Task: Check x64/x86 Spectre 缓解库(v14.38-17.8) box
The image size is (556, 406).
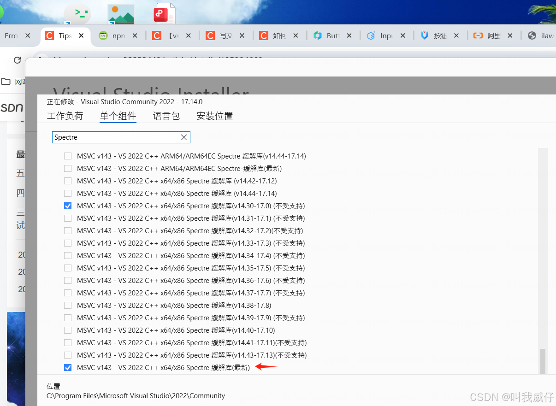Action: click(x=68, y=306)
